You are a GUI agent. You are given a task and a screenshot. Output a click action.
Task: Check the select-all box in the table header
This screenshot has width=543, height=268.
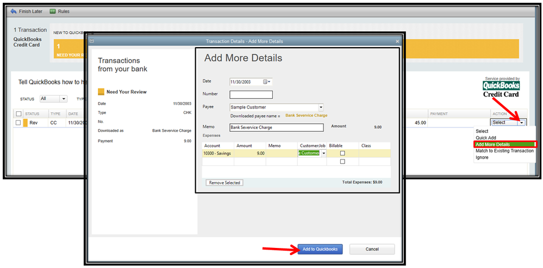point(18,114)
